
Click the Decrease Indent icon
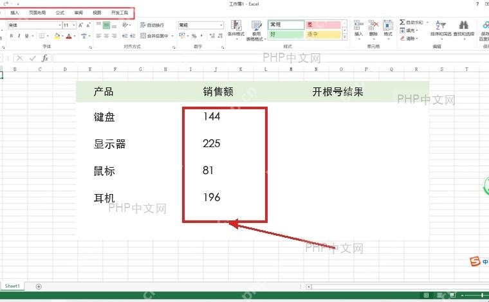tap(125, 36)
